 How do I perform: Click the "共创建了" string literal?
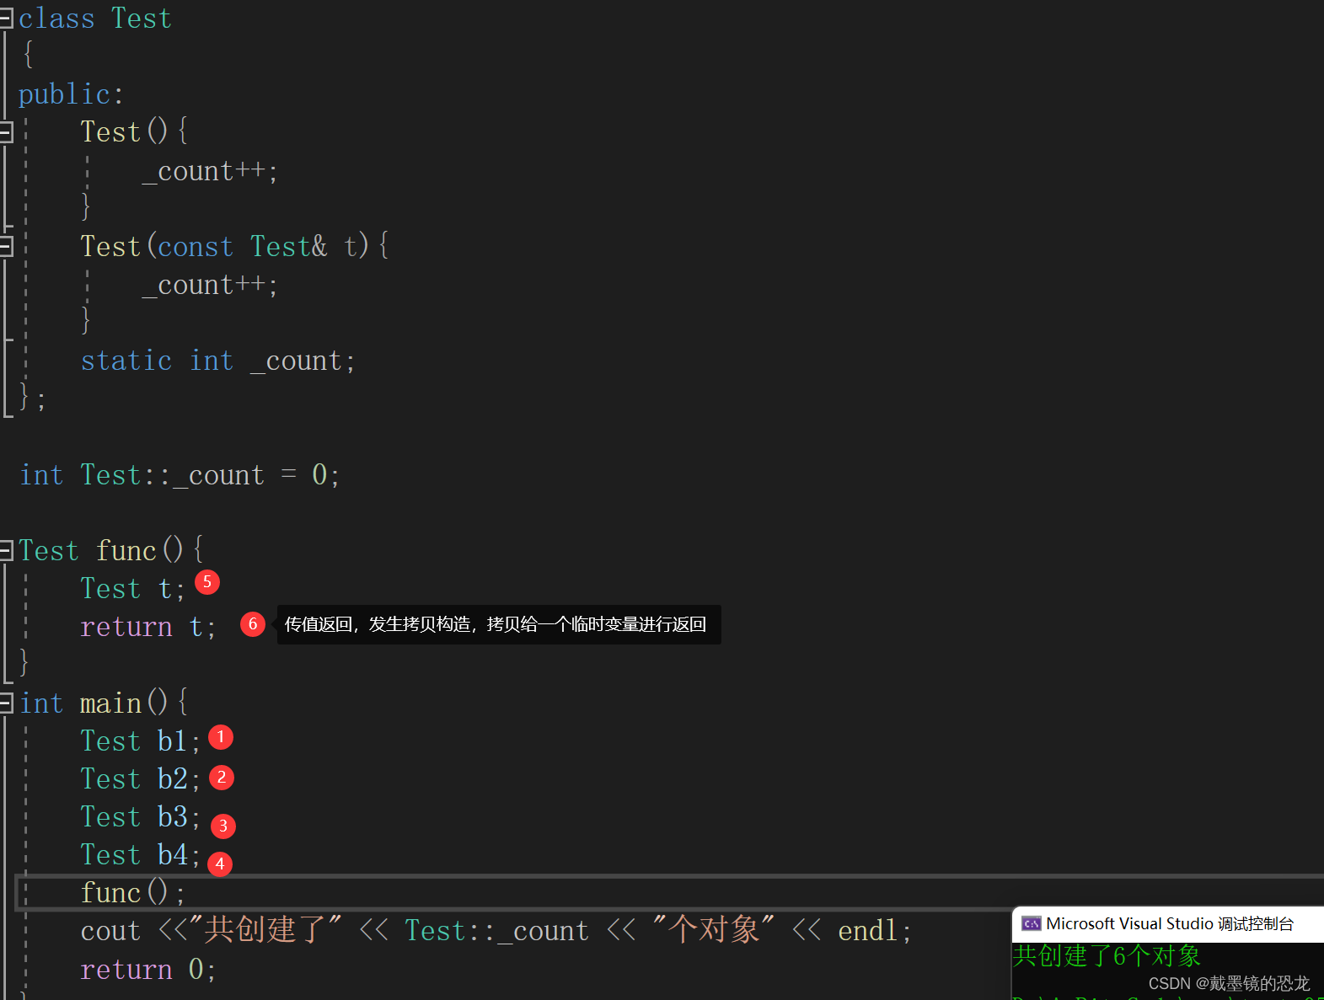pos(265,929)
